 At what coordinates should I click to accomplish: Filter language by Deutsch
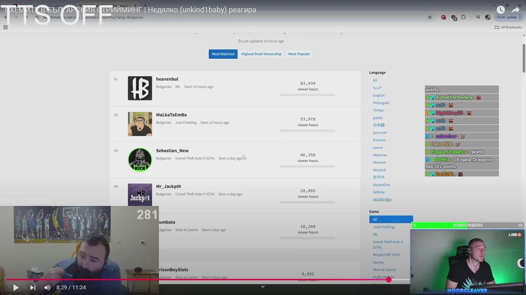click(x=380, y=170)
